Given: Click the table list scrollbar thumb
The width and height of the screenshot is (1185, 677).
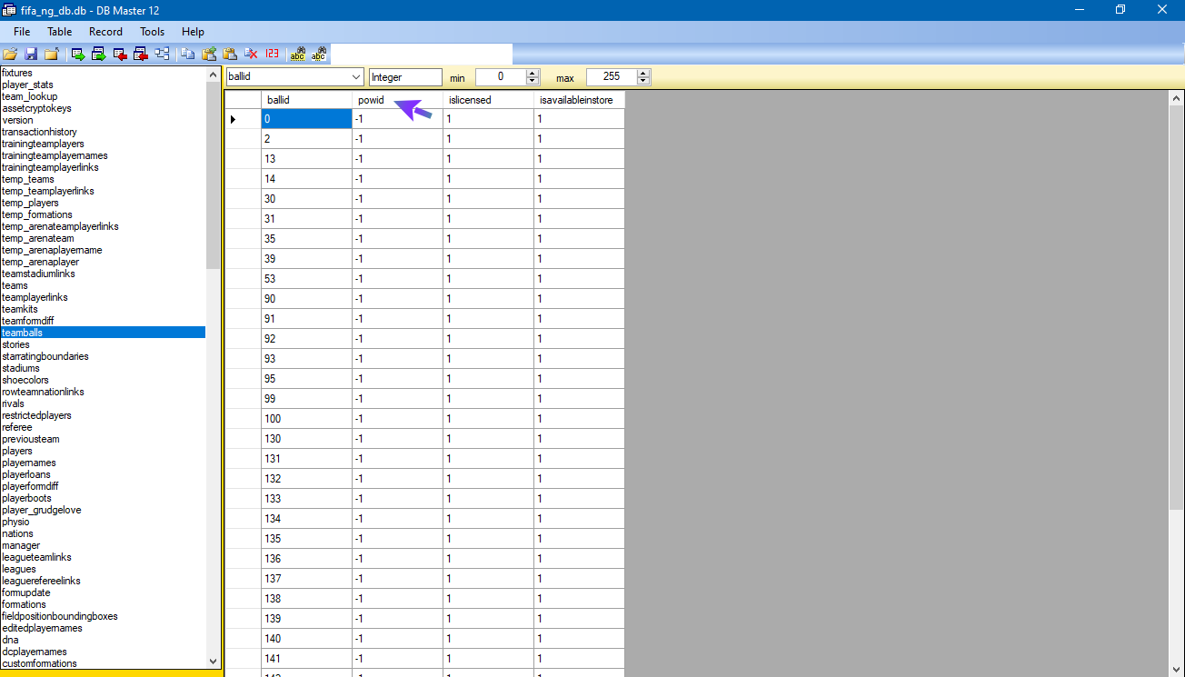Looking at the screenshot, I should pos(214,175).
